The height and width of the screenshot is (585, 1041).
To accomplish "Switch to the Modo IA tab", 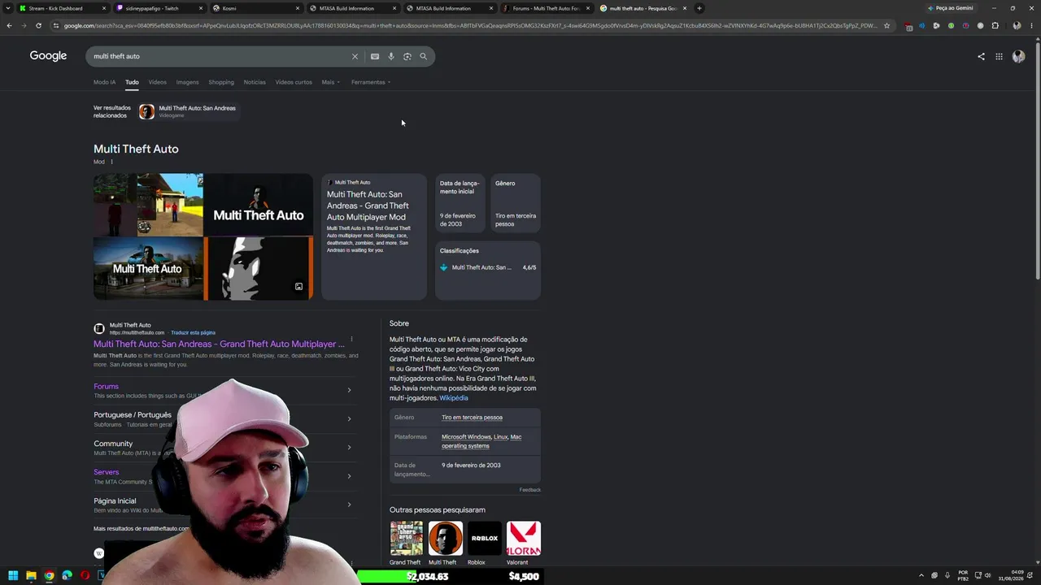I will tap(104, 82).
